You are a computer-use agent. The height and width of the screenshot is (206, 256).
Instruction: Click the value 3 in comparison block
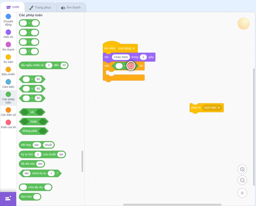(131, 66)
